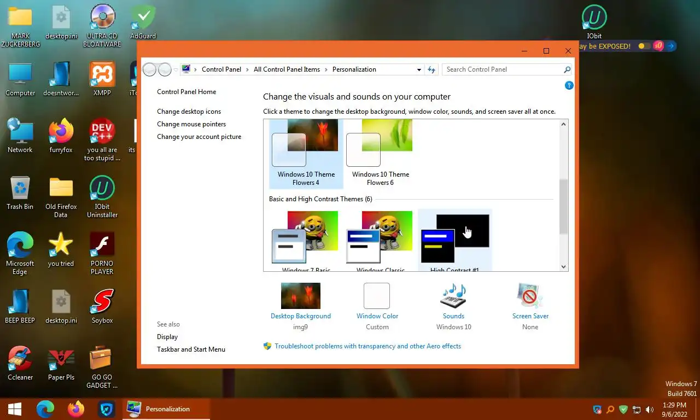The image size is (700, 420).
Task: Select the BEEP BEEP desktop shortcut
Action: (20, 306)
